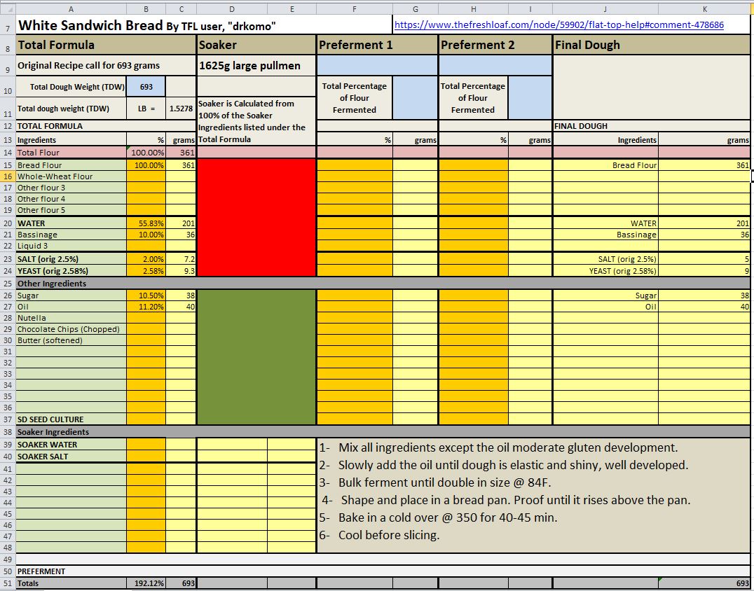754x591 pixels.
Task: Click the red Soaker block
Action: pos(256,217)
